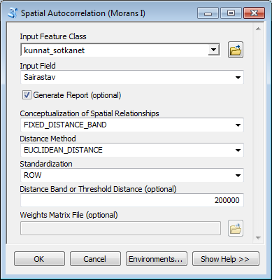
Task: Click the Input Field label text
Action: [x=38, y=66]
